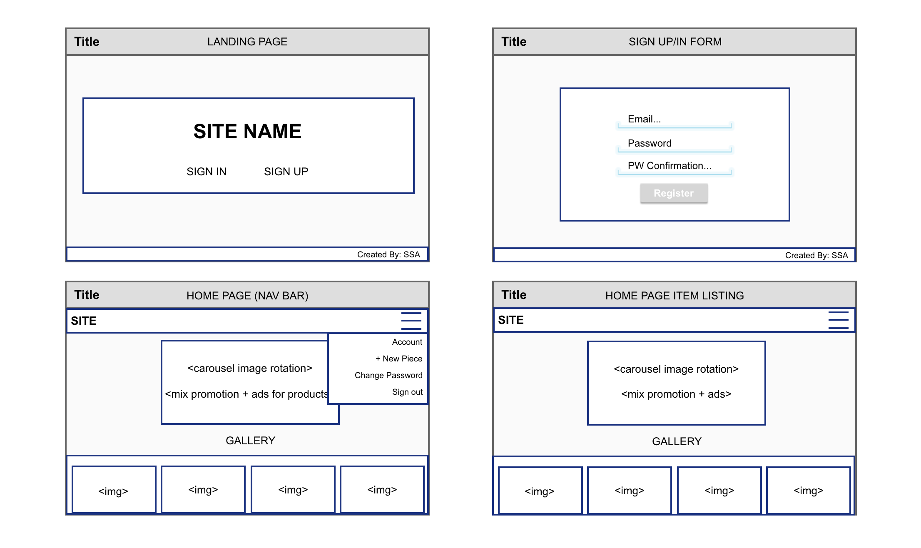This screenshot has width=921, height=548.
Task: Click the SITE NAME heading
Action: click(x=247, y=132)
